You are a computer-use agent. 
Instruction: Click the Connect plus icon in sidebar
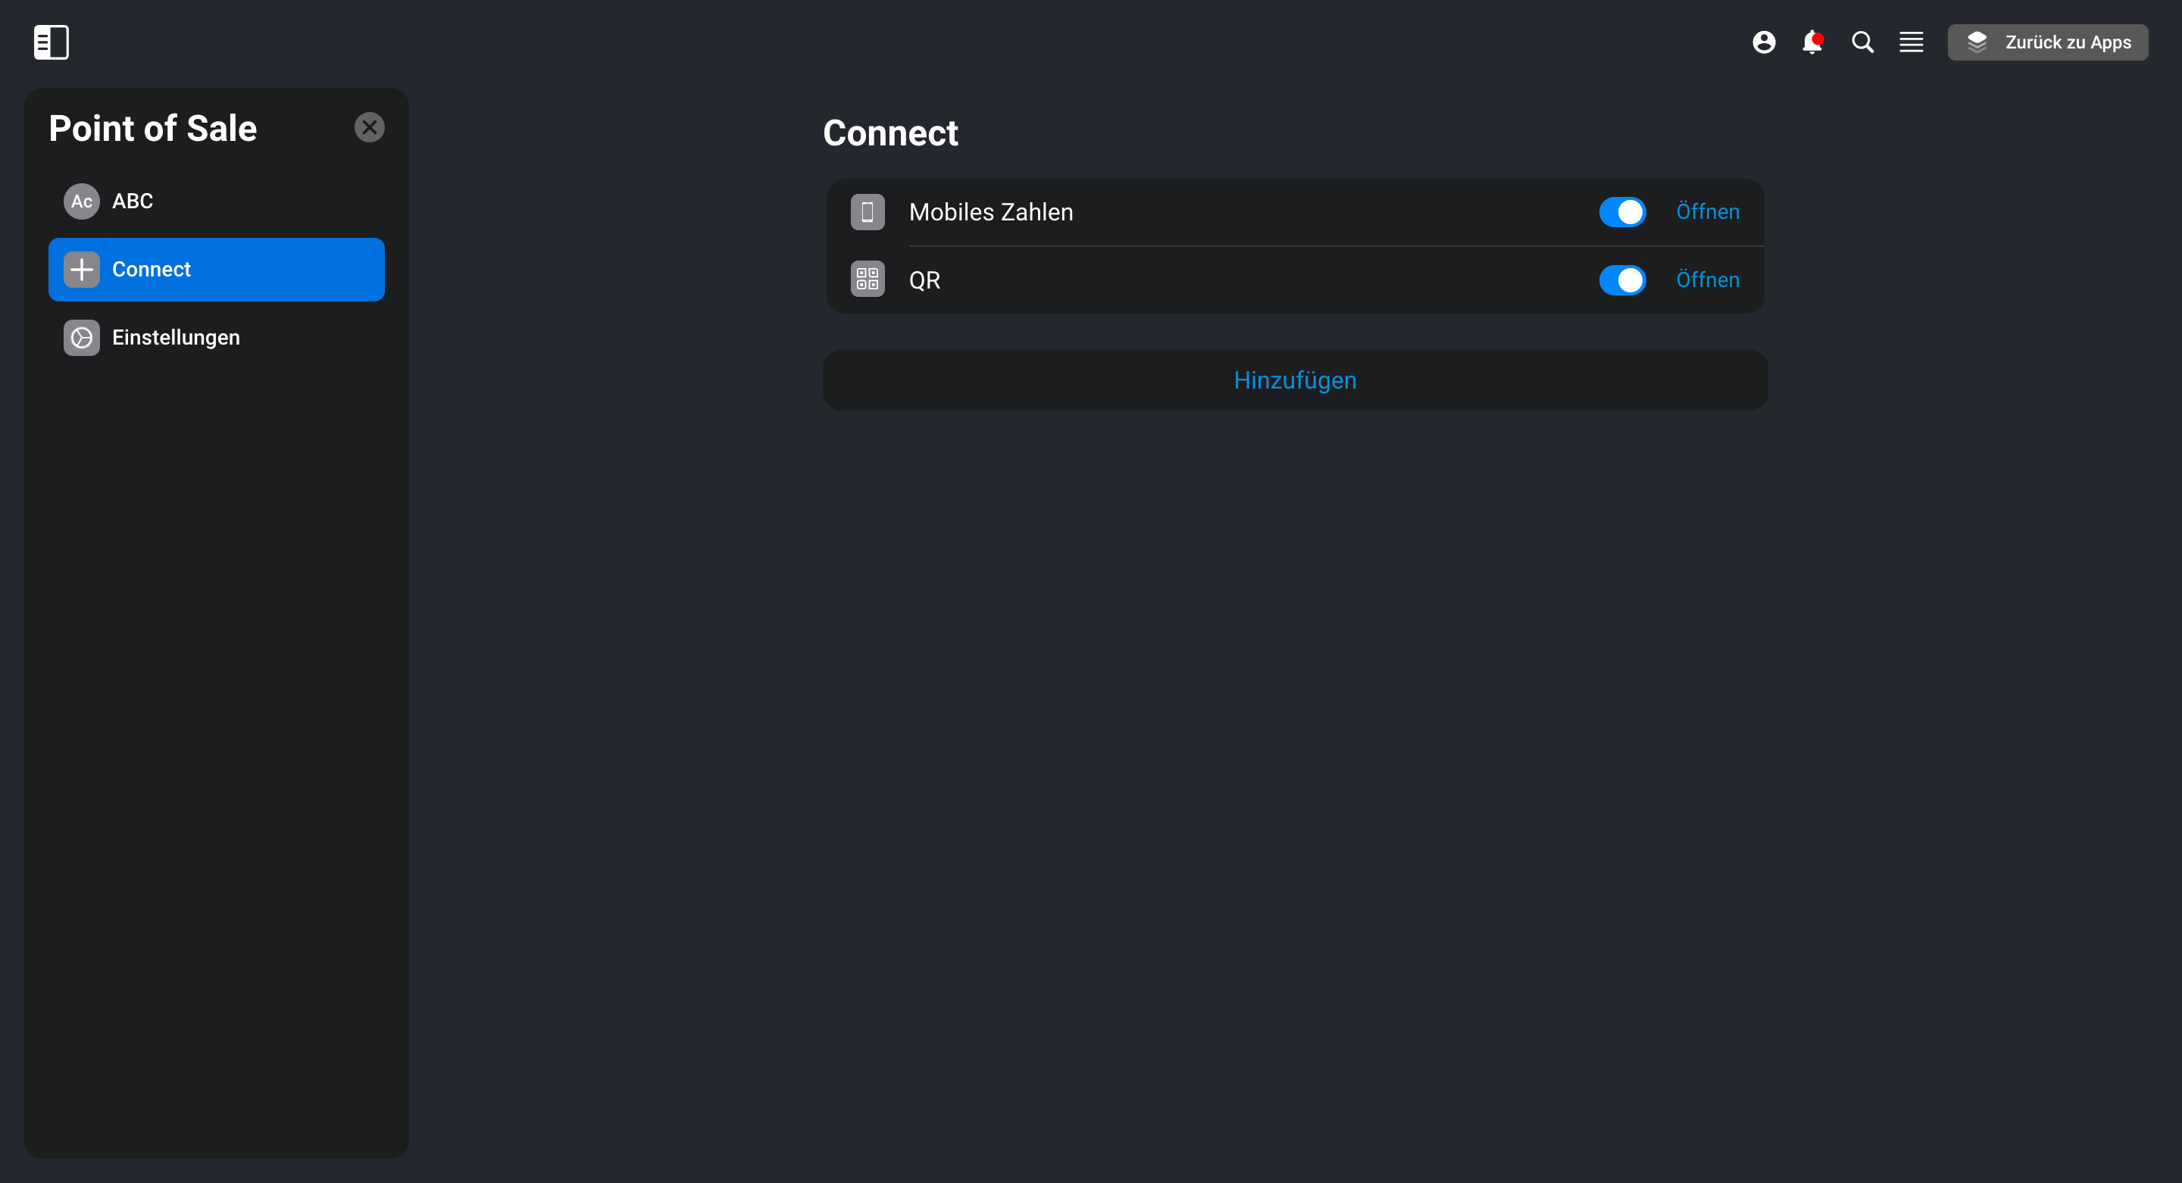click(x=81, y=270)
